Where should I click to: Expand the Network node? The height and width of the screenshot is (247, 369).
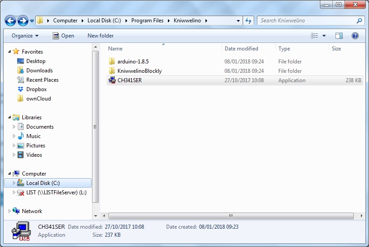tap(9, 211)
